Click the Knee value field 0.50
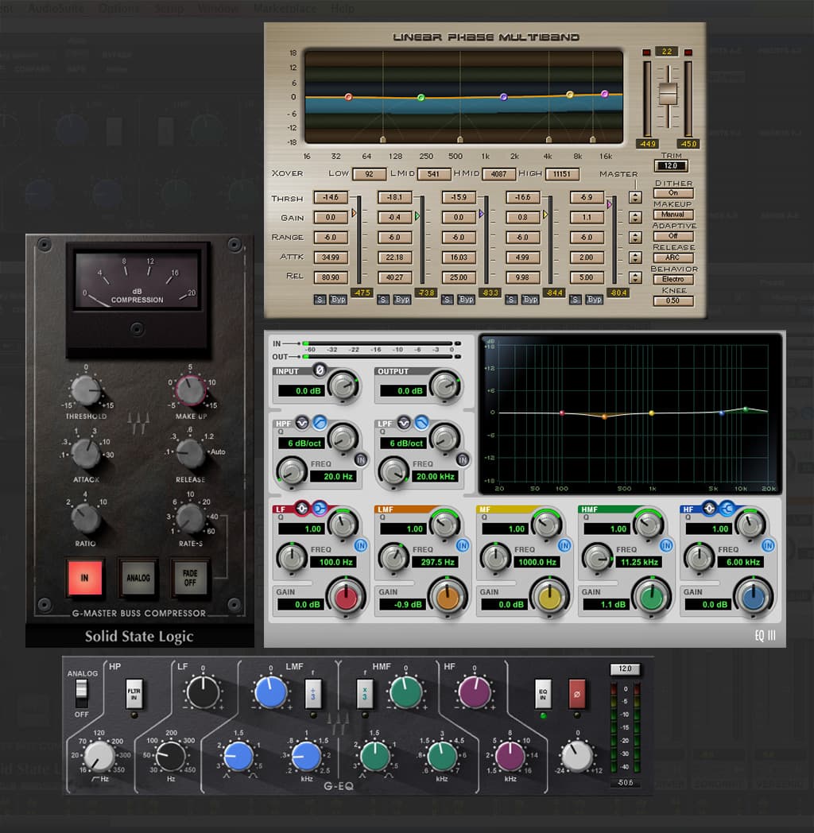Viewport: 814px width, 833px height. (673, 300)
